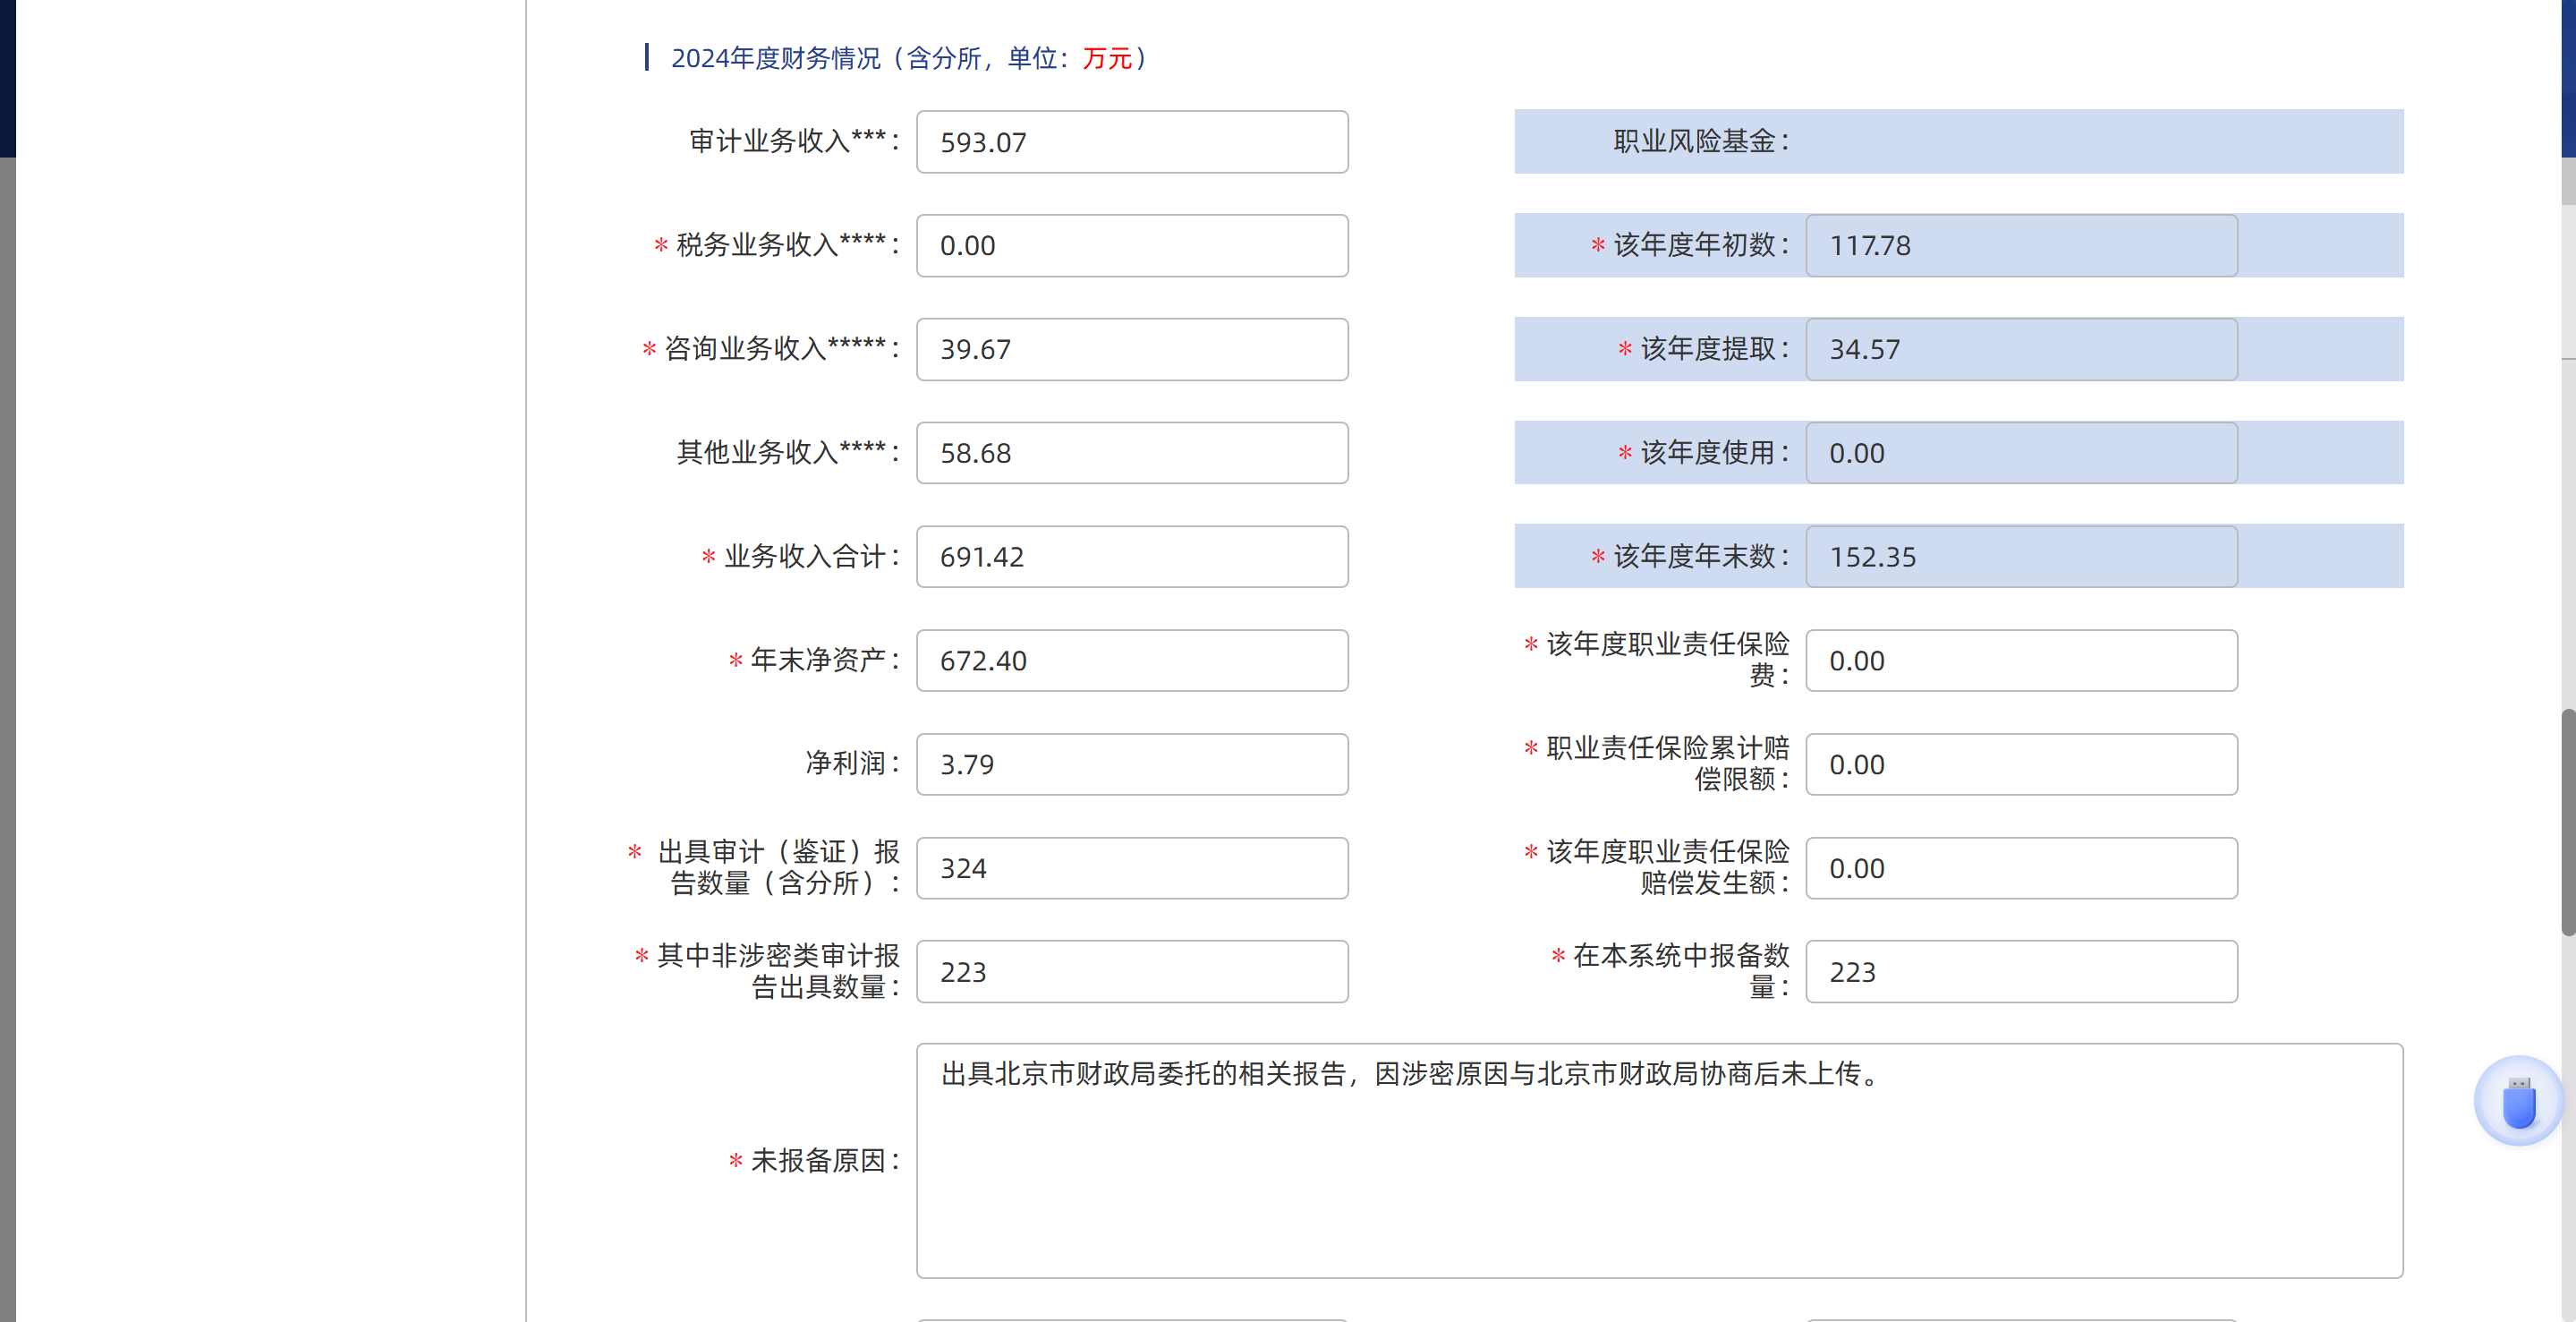Image resolution: width=2576 pixels, height=1322 pixels.
Task: Click risk fund year-end field showing 152.35
Action: tap(2020, 557)
